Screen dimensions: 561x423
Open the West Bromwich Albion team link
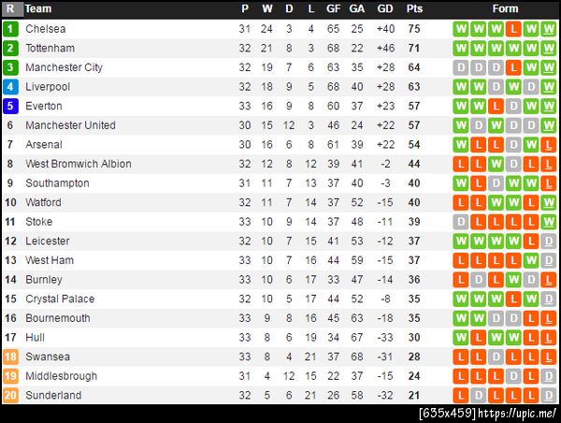(x=79, y=164)
